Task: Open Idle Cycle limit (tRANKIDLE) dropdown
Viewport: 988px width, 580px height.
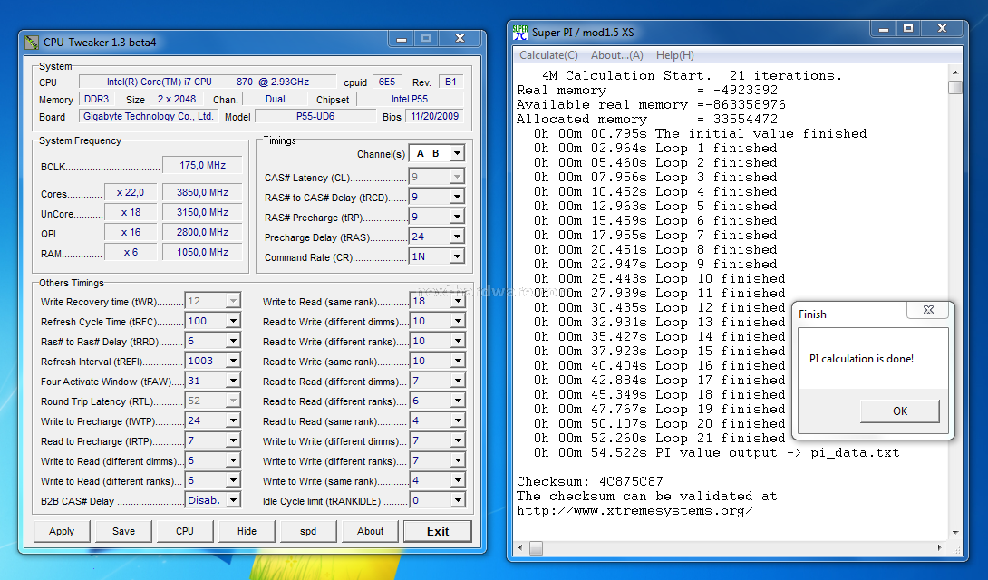Action: (458, 500)
